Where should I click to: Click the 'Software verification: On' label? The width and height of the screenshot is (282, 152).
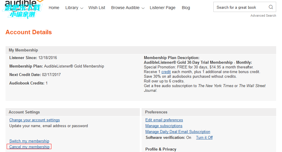point(168,137)
